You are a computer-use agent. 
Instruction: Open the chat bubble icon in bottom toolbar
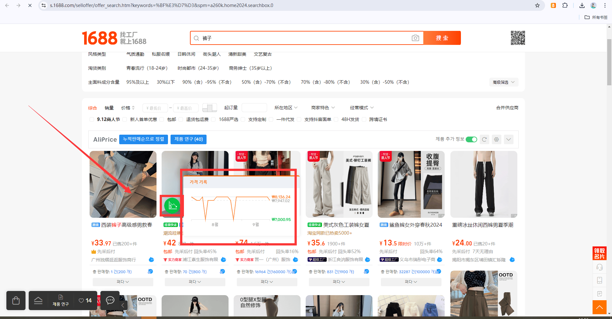[110, 300]
